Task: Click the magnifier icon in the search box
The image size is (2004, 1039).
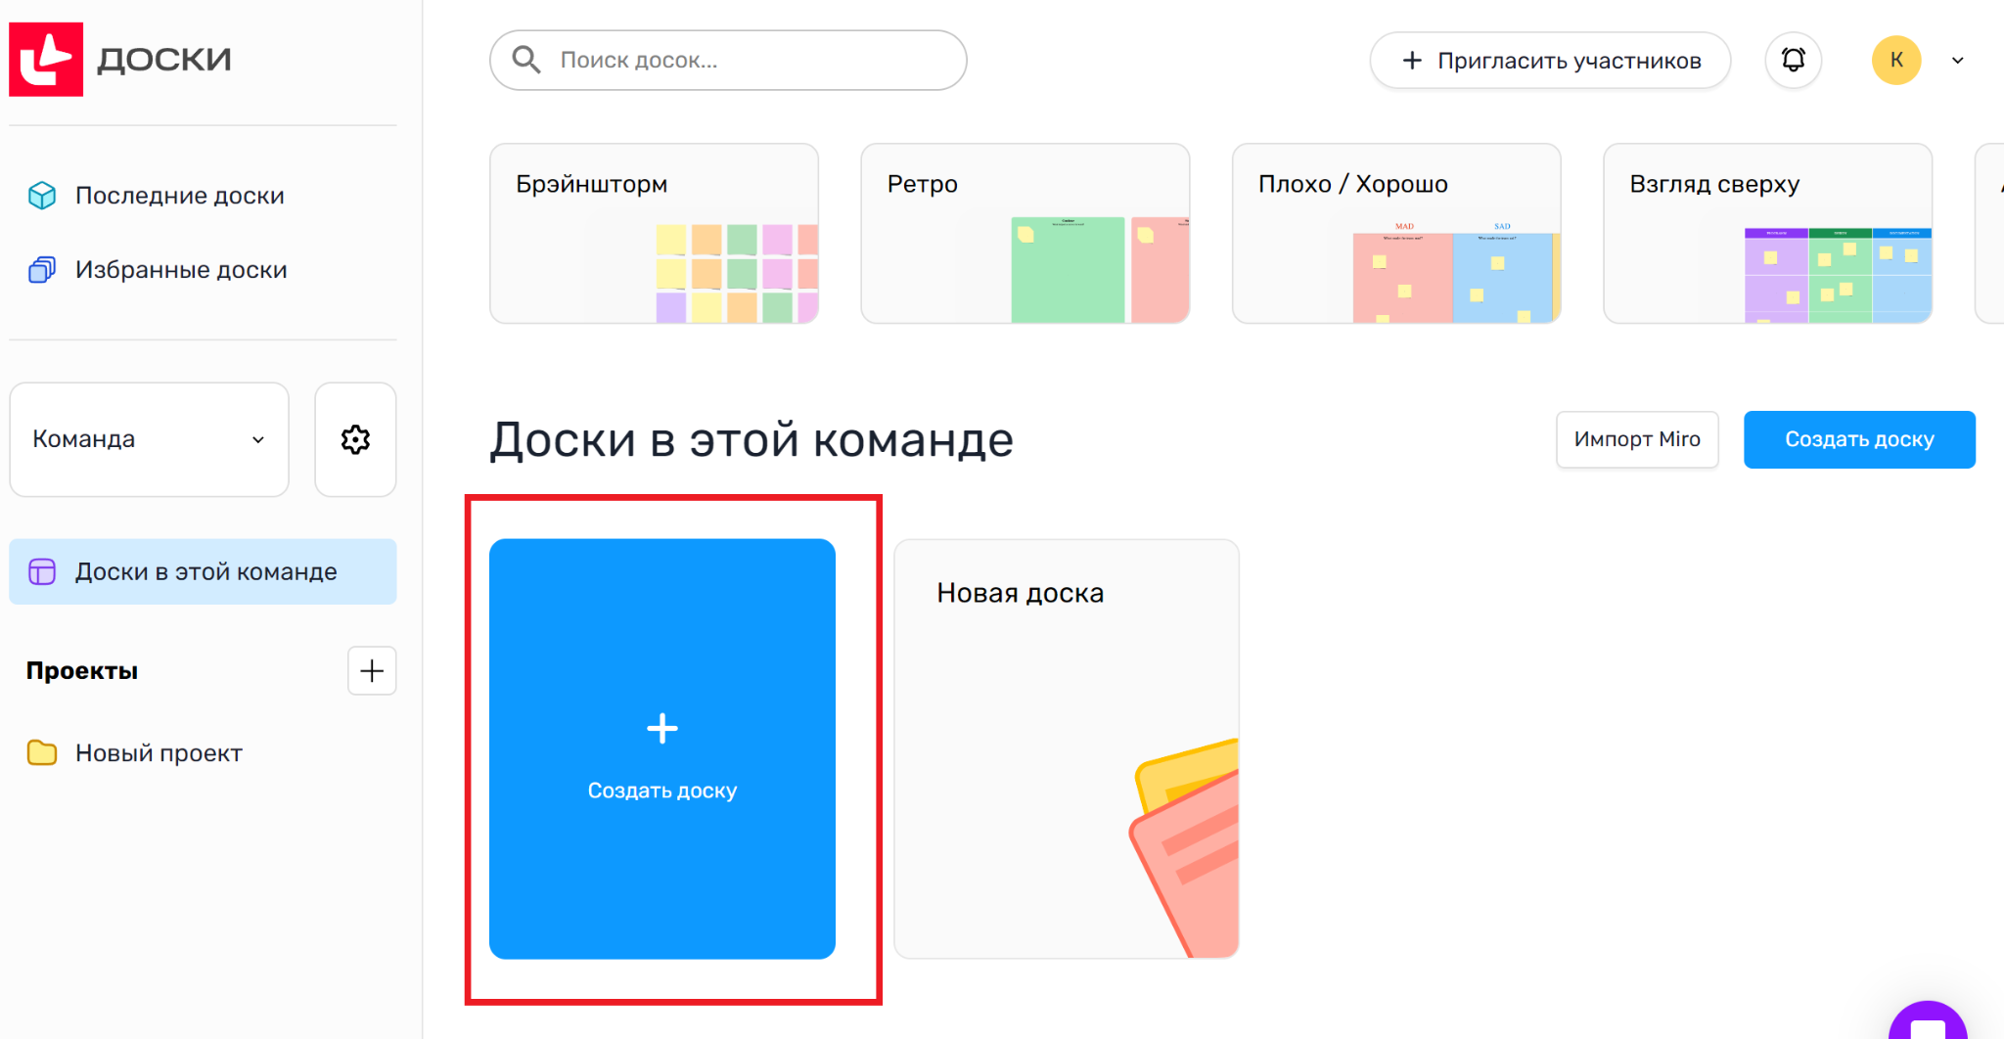Action: pyautogui.click(x=526, y=60)
